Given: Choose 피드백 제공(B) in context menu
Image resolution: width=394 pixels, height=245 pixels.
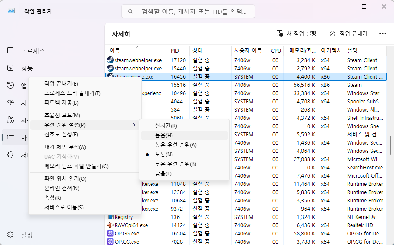Looking at the screenshot, I should pyautogui.click(x=85, y=103).
